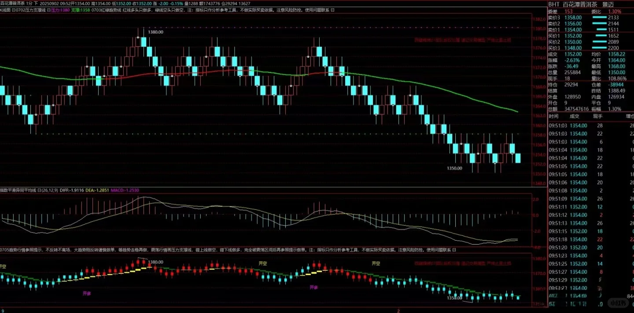Click the last candlestick on the main chart
This screenshot has height=313, width=634.
[518, 158]
